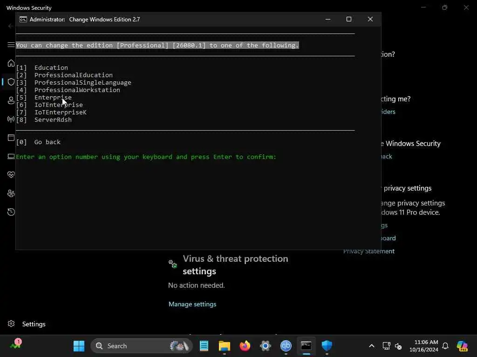Maximize the Change Windows Edition window

point(349,19)
